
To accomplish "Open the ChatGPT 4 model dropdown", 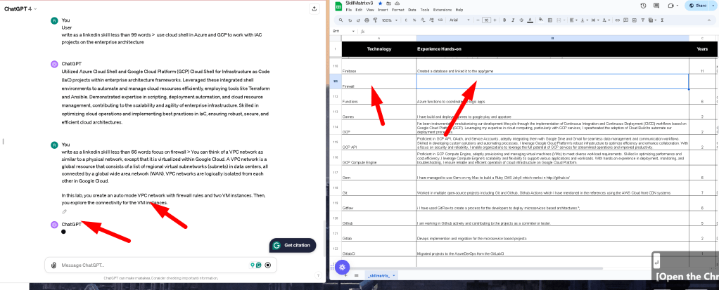I will [20, 8].
